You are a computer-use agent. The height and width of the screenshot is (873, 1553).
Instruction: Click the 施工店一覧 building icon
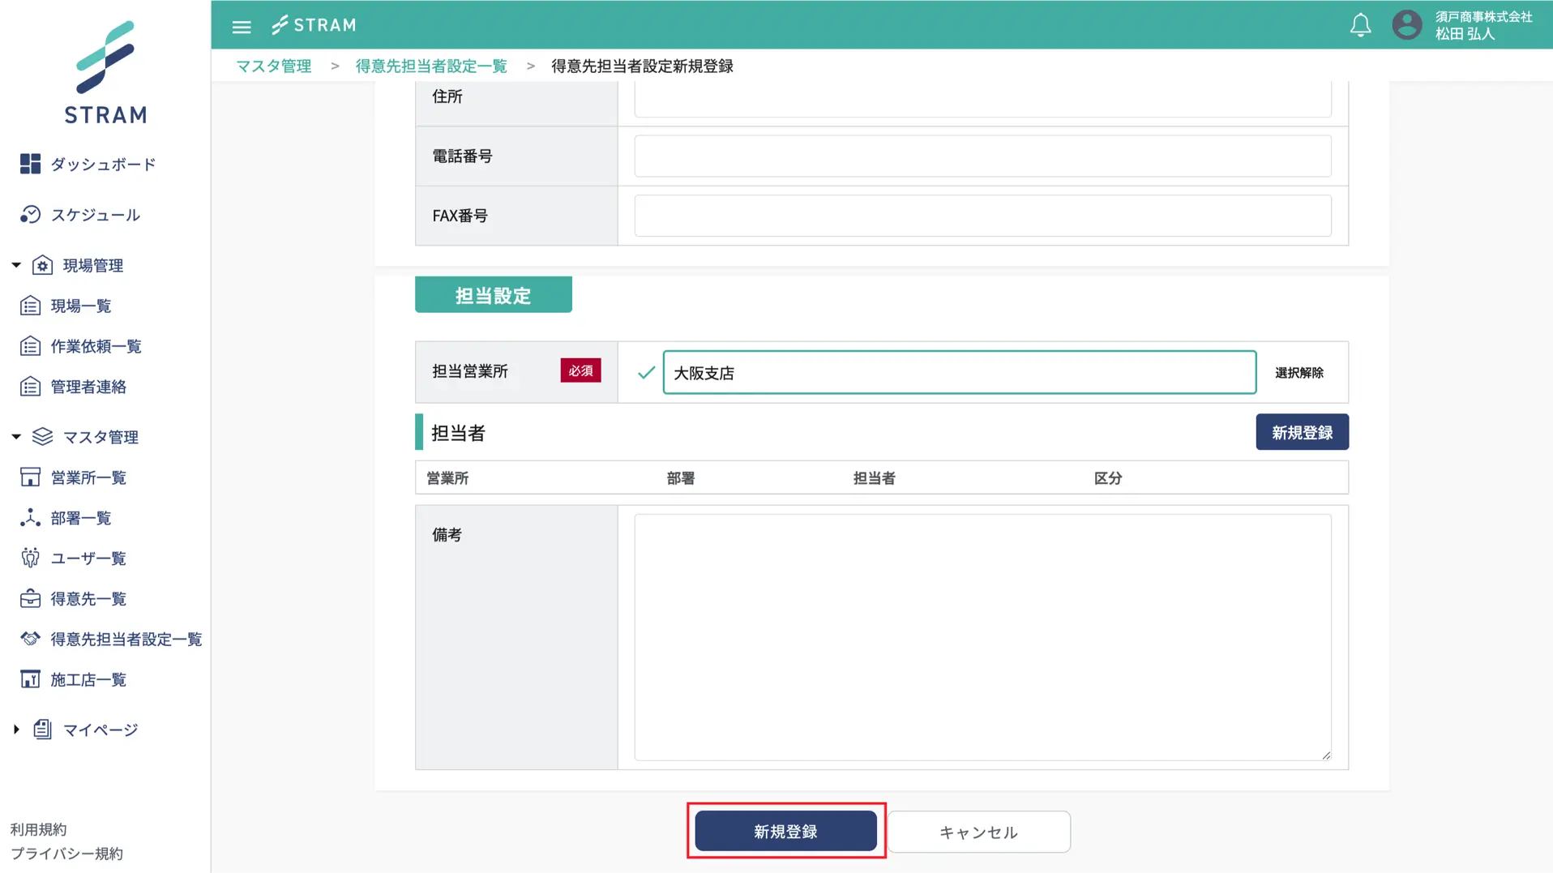(30, 679)
